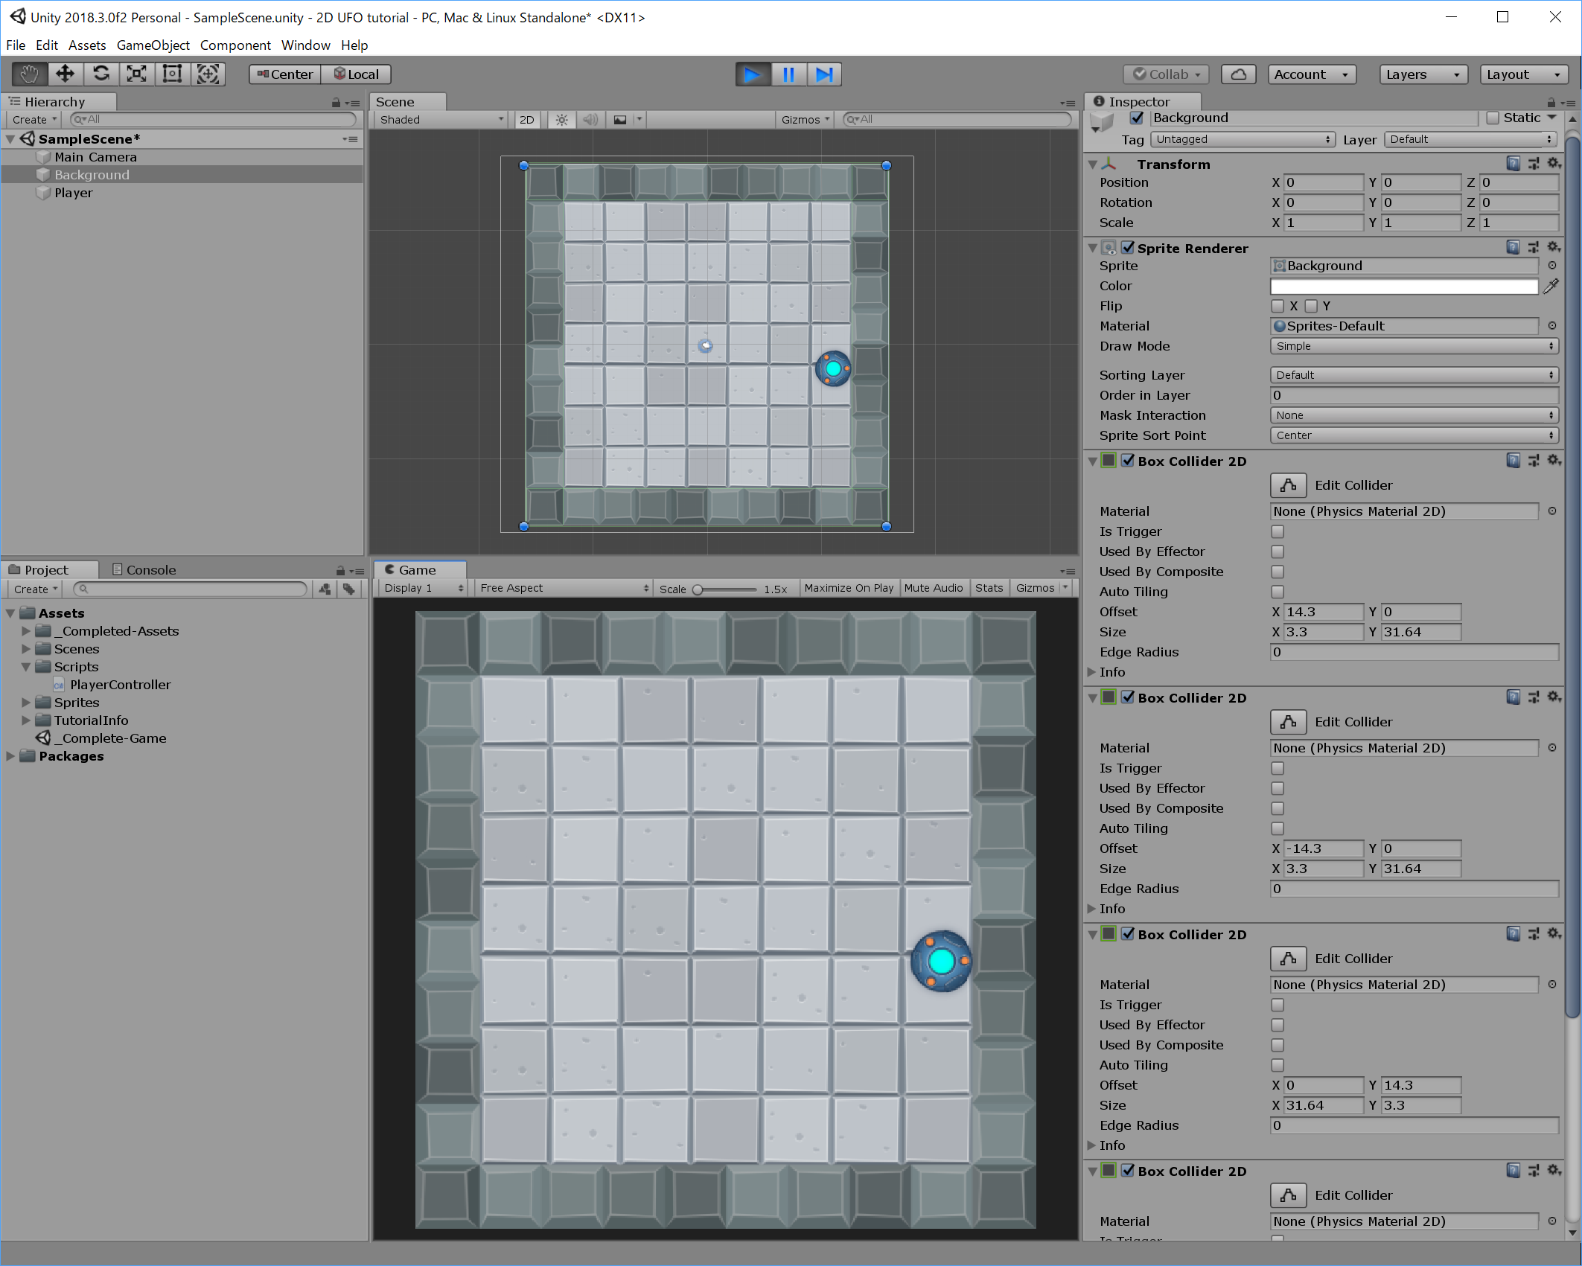The width and height of the screenshot is (1582, 1266).
Task: Toggle 2D scene view mode
Action: click(526, 120)
